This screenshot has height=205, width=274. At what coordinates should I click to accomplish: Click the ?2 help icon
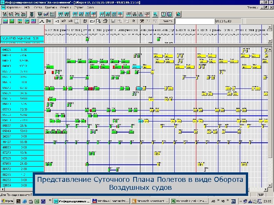(x=155, y=21)
